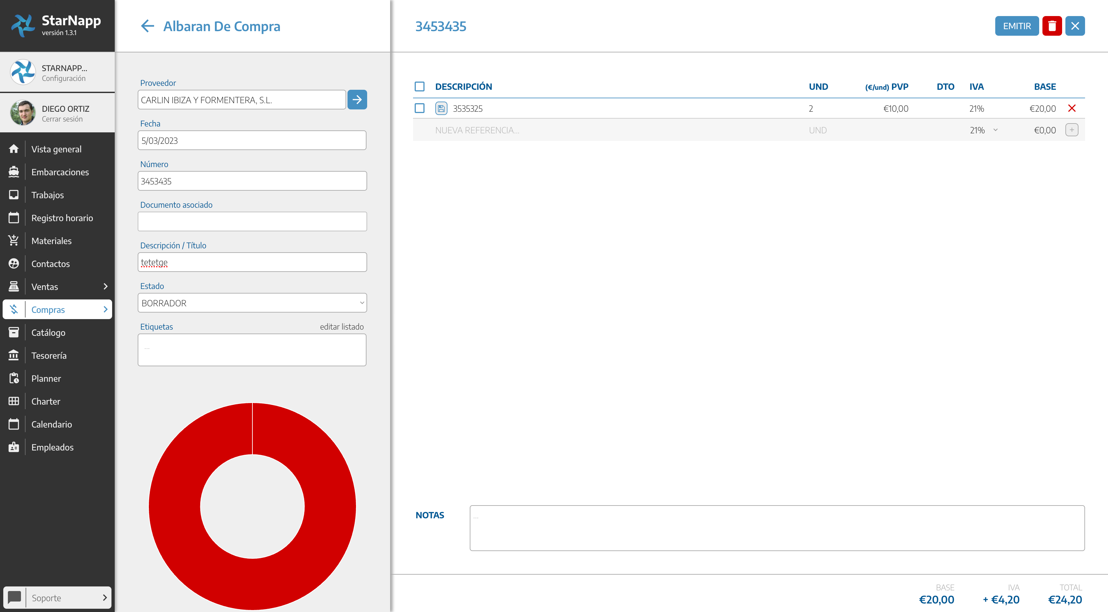
Task: Click the back arrow beside Albaran De Compra
Action: point(147,26)
